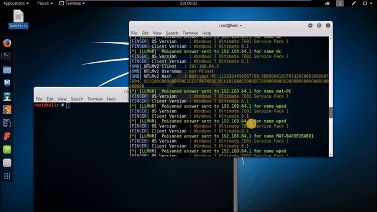Screen dimensions: 377x212
Task: Open Armitage from the dock
Action: tap(7, 97)
